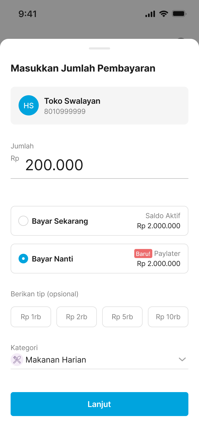The height and width of the screenshot is (432, 199).
Task: Tap the Baru! badge on Paylater
Action: (x=143, y=254)
